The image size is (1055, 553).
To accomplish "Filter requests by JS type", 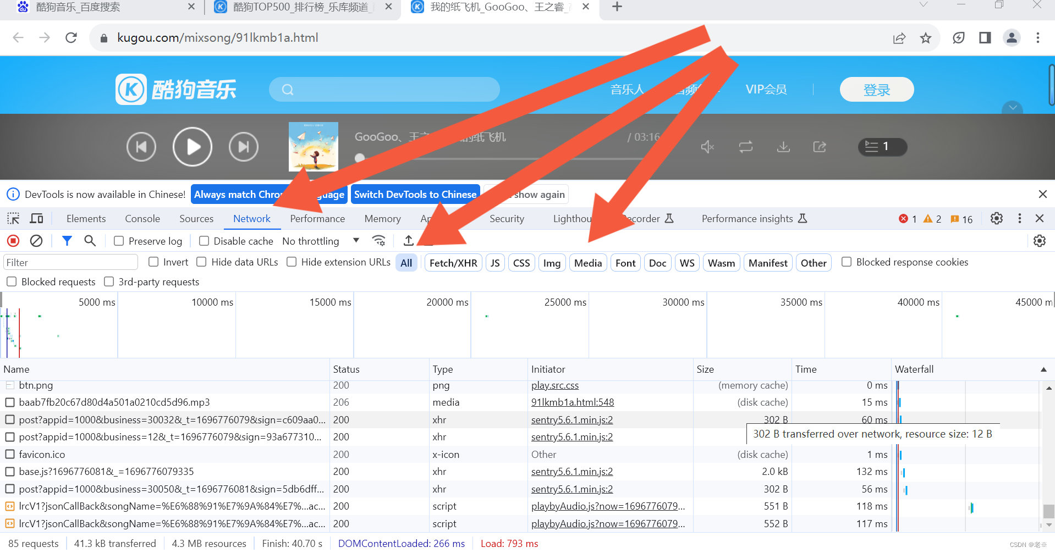I will click(495, 263).
